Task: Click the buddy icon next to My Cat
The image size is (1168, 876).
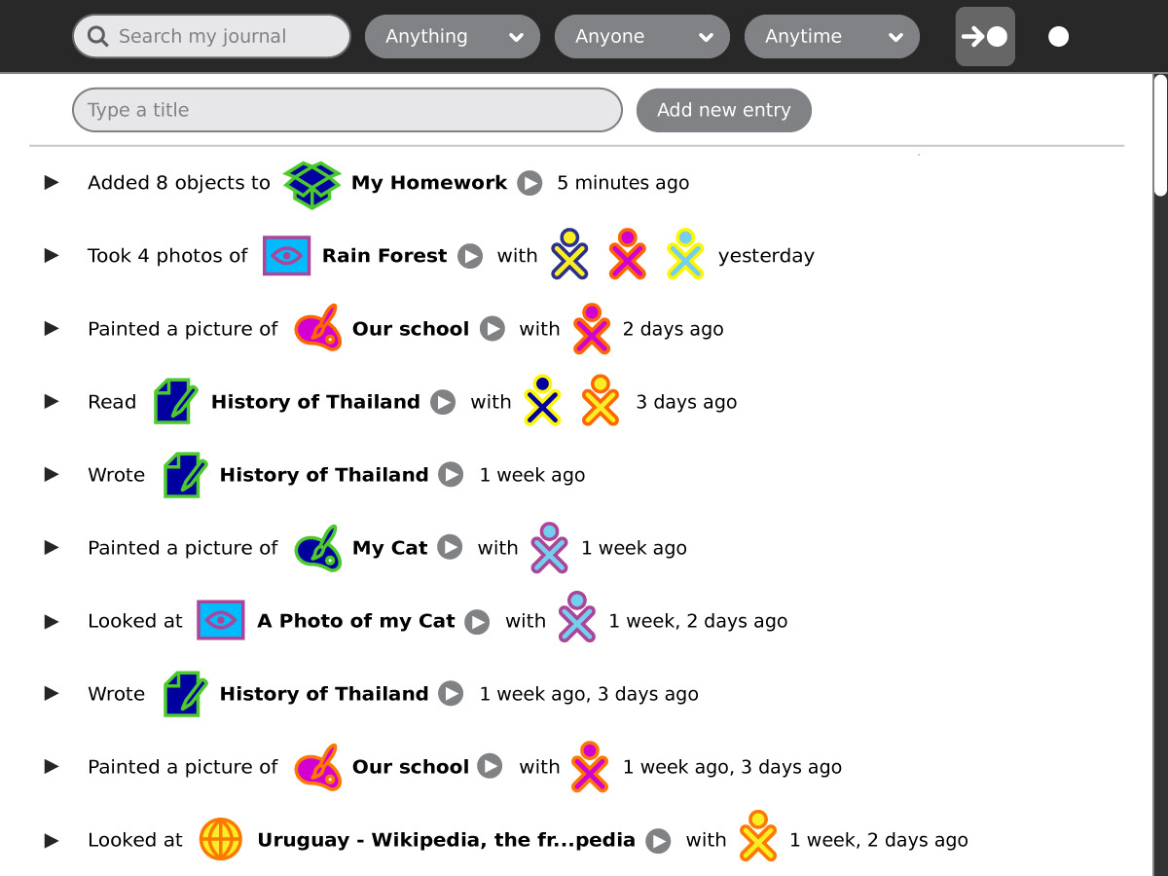Action: pyautogui.click(x=549, y=548)
